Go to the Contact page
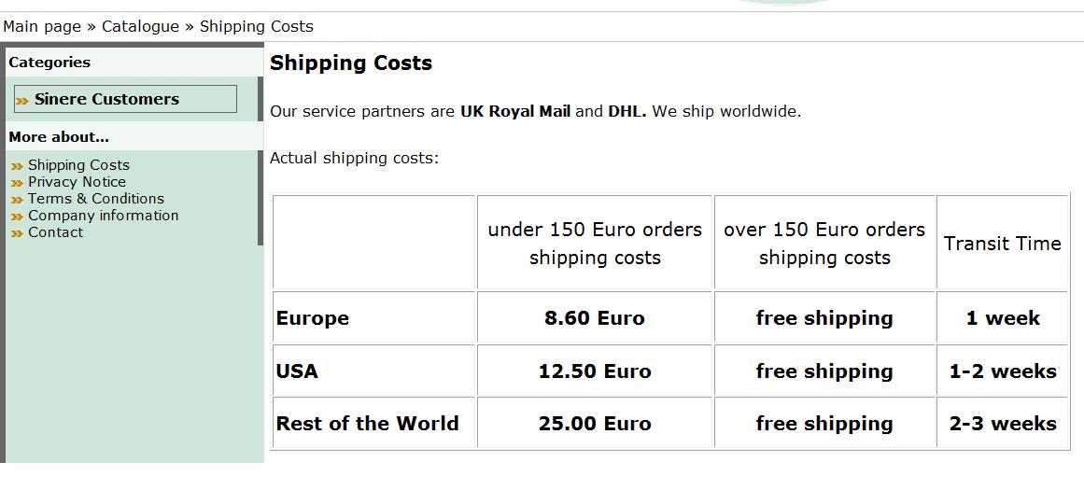The width and height of the screenshot is (1084, 490). (x=55, y=232)
